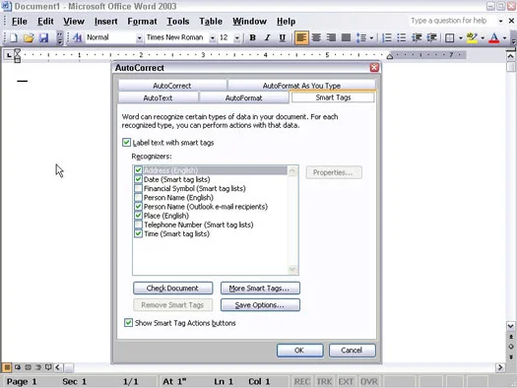
Task: Cancel the AutoCorrect dialog
Action: (x=353, y=351)
